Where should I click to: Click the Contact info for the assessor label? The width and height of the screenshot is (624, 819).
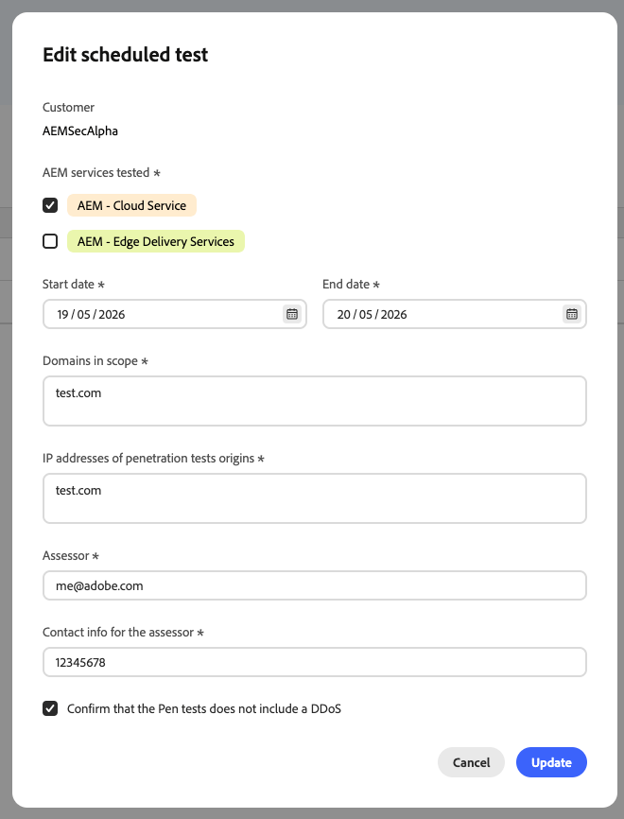pos(123,633)
